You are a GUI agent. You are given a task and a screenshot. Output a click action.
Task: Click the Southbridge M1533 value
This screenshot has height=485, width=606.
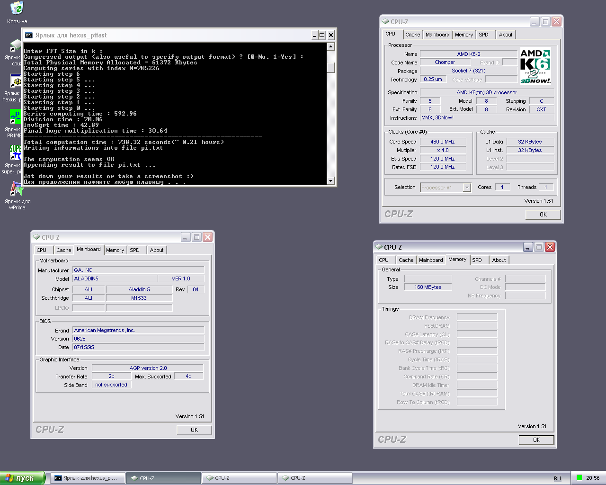point(139,298)
